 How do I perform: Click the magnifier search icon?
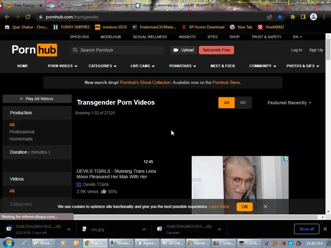tap(75, 50)
